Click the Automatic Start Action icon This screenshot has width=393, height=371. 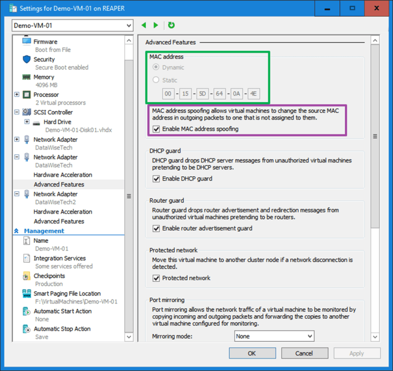(27, 311)
